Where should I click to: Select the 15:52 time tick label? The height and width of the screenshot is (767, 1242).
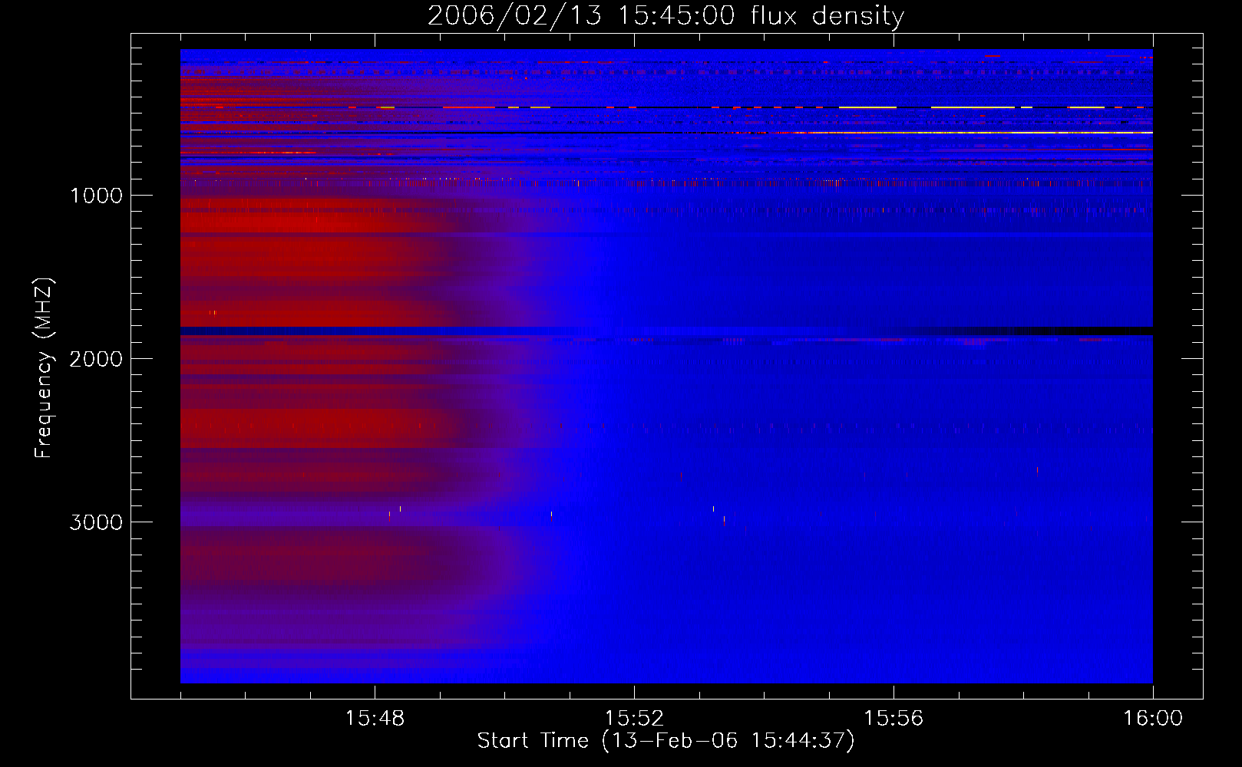pyautogui.click(x=634, y=719)
